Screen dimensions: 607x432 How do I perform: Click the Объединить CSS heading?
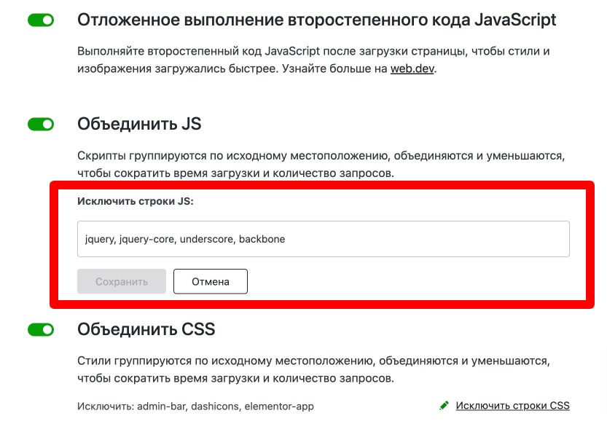coord(146,330)
